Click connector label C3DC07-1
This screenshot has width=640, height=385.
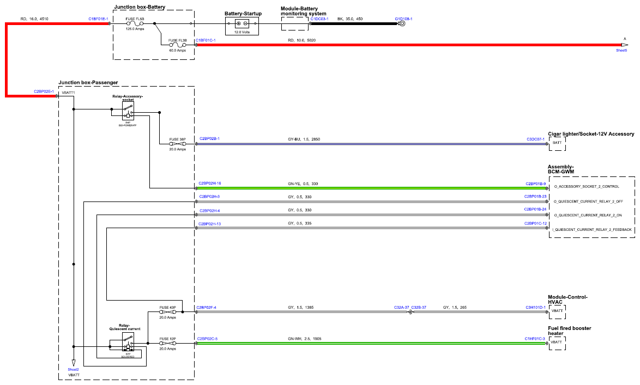pos(535,139)
